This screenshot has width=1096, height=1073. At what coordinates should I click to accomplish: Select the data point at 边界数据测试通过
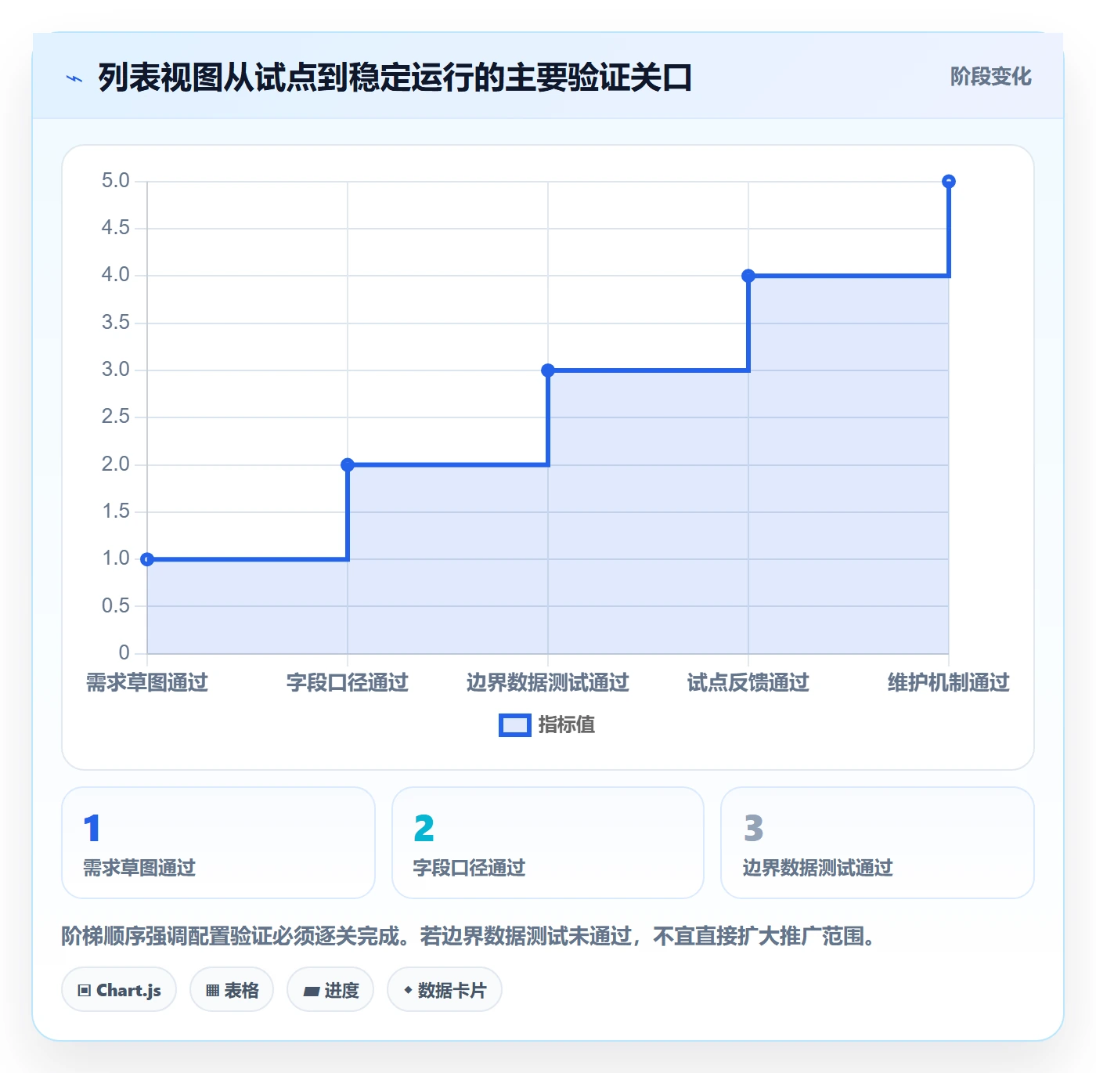tap(548, 370)
